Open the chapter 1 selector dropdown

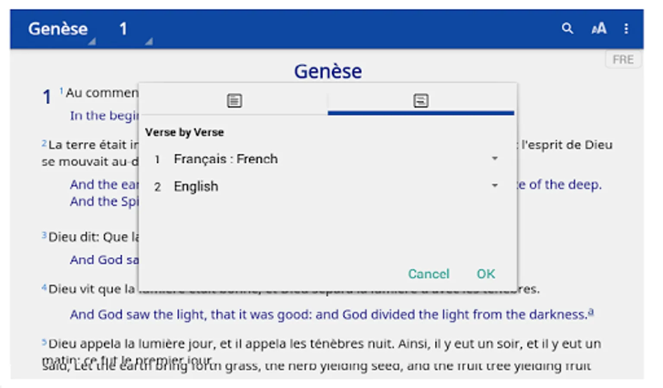tap(124, 29)
